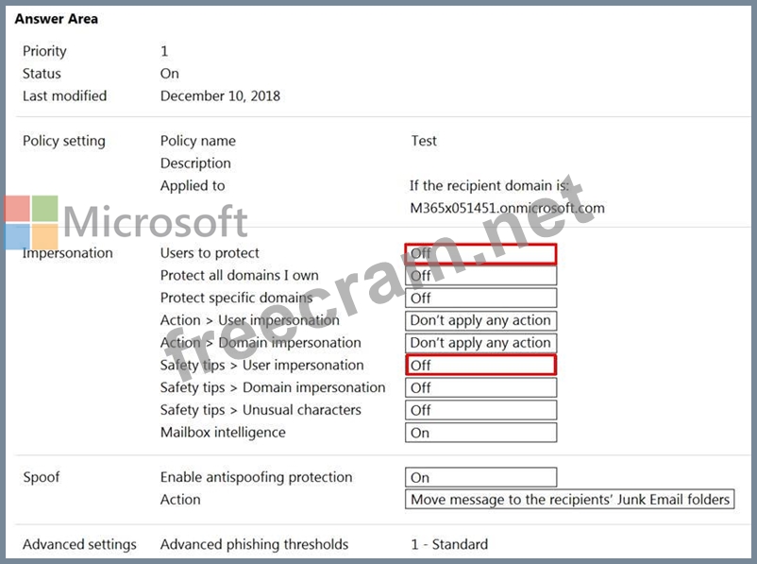The width and height of the screenshot is (757, 564).
Task: Click the 'Advanced settings' section label
Action: (79, 544)
